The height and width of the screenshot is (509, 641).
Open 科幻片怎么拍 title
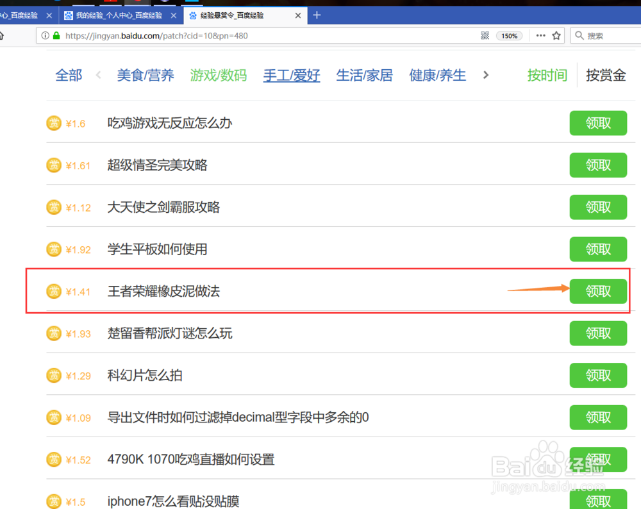click(145, 375)
